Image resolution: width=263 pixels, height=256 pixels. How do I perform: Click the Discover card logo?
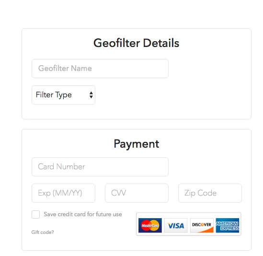tap(202, 225)
